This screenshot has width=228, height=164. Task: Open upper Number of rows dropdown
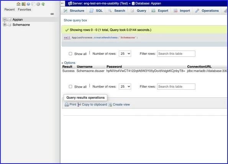(125, 54)
